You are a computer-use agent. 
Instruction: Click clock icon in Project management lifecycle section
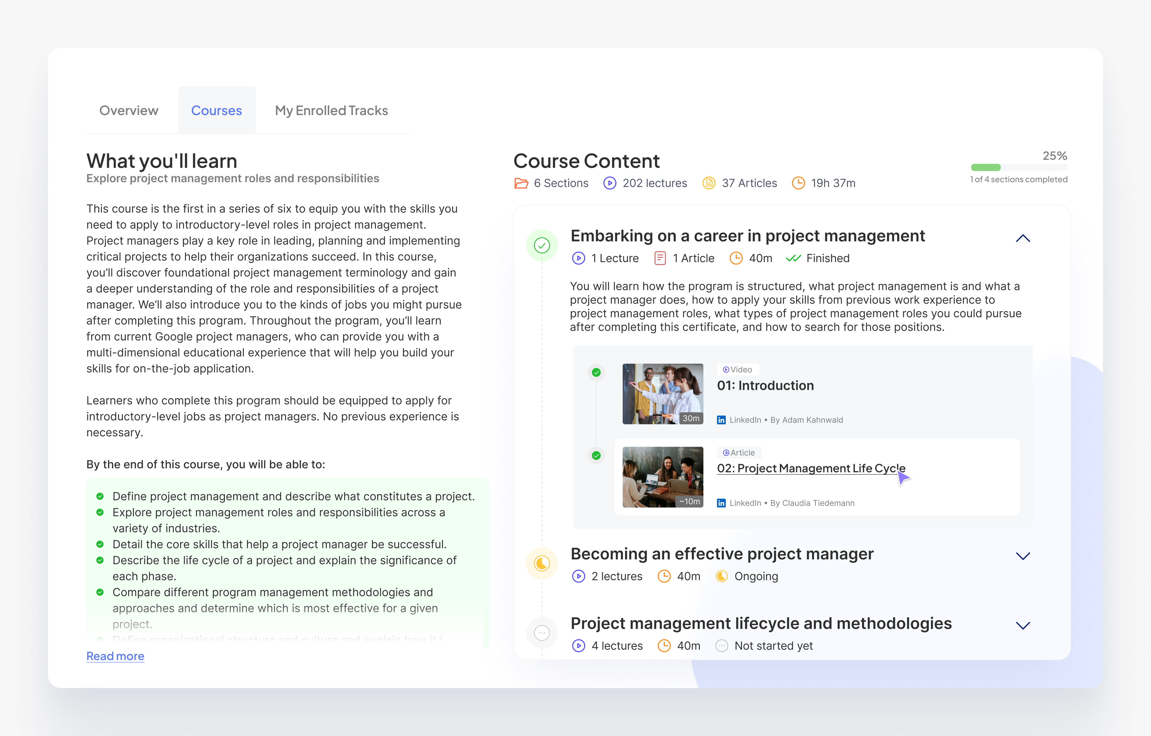click(x=664, y=646)
